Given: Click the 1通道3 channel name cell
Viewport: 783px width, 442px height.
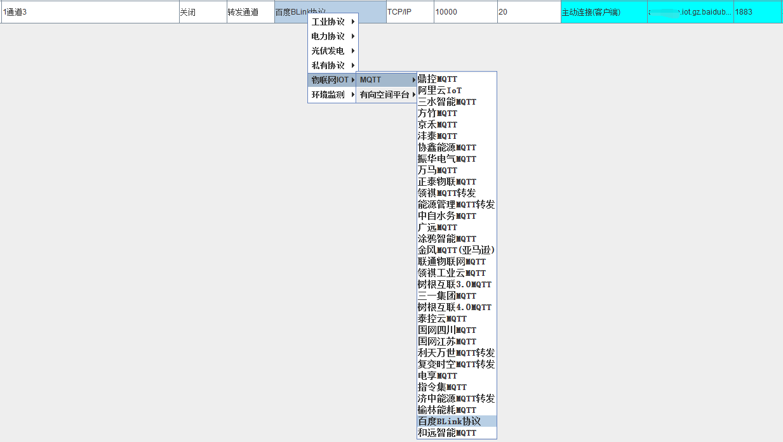Looking at the screenshot, I should click(x=90, y=12).
